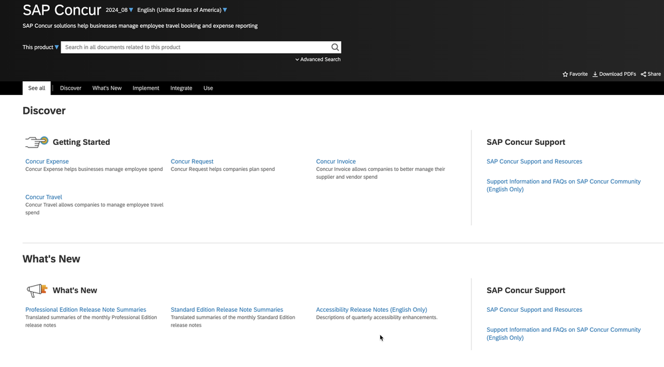Open Accessibility Release Notes (English Only)

(372, 310)
